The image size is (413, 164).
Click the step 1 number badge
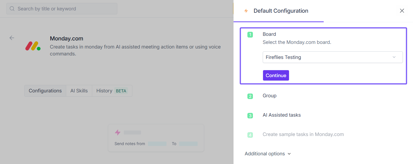click(x=250, y=35)
